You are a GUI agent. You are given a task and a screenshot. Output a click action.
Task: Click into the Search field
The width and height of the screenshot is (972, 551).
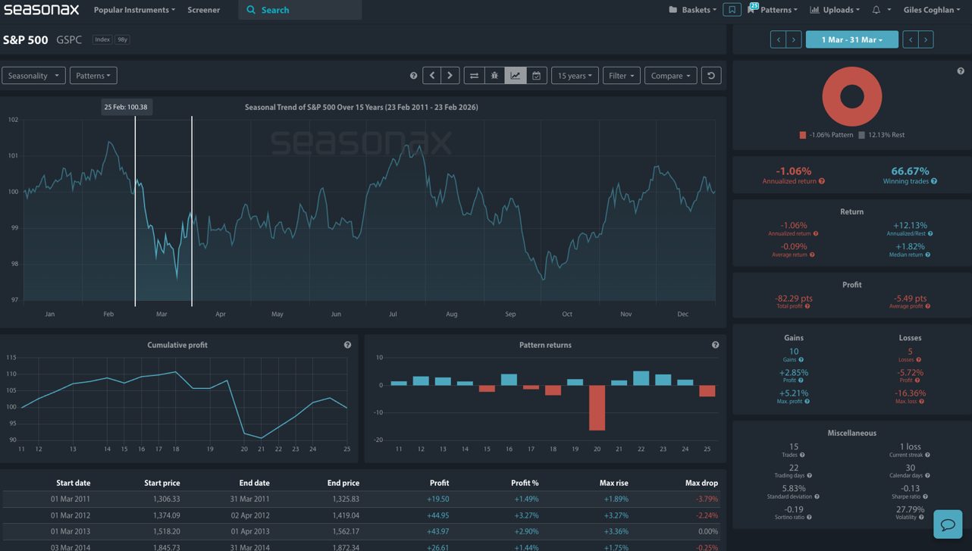(x=303, y=10)
